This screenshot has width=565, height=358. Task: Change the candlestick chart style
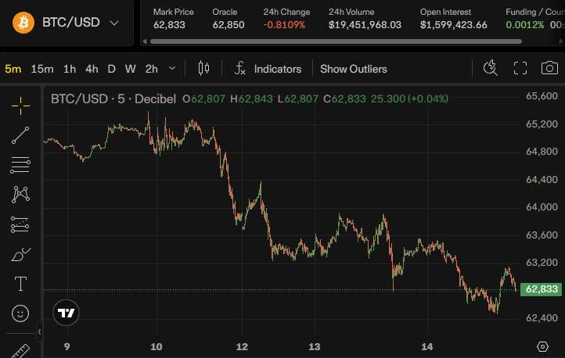click(203, 68)
